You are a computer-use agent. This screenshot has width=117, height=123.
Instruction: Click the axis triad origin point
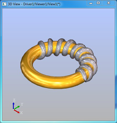[13, 109]
